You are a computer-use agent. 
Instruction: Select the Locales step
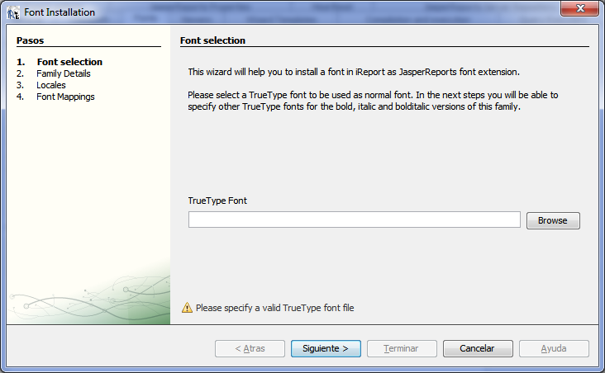coord(51,85)
